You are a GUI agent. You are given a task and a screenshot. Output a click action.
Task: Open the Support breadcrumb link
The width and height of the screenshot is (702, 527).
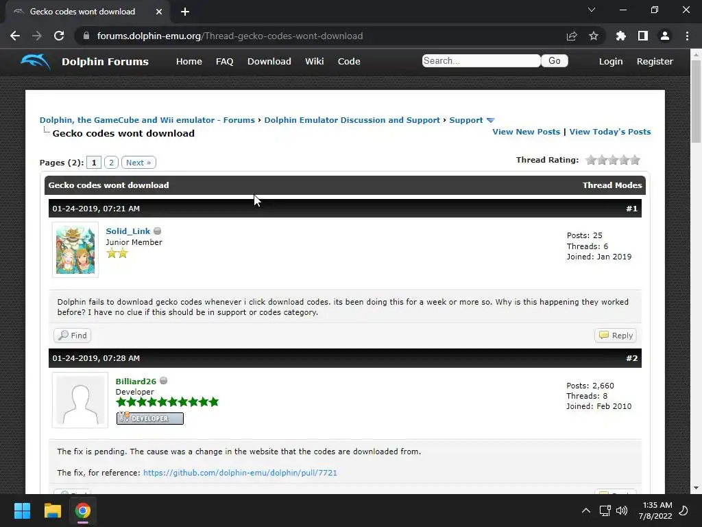(465, 120)
